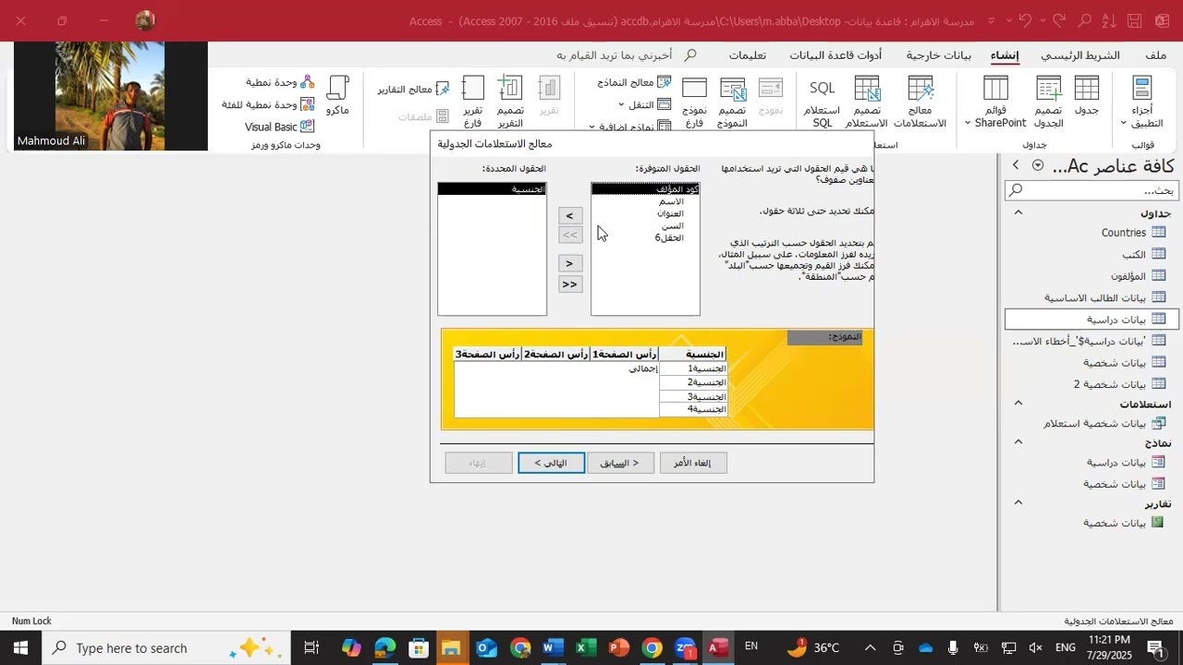
Task: Select المؤلفون table in navigation pane
Action: point(1092,276)
